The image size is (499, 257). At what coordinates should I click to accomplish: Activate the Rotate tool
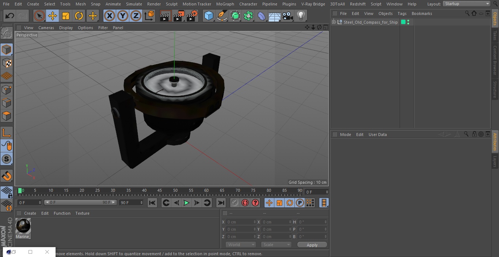pos(79,16)
